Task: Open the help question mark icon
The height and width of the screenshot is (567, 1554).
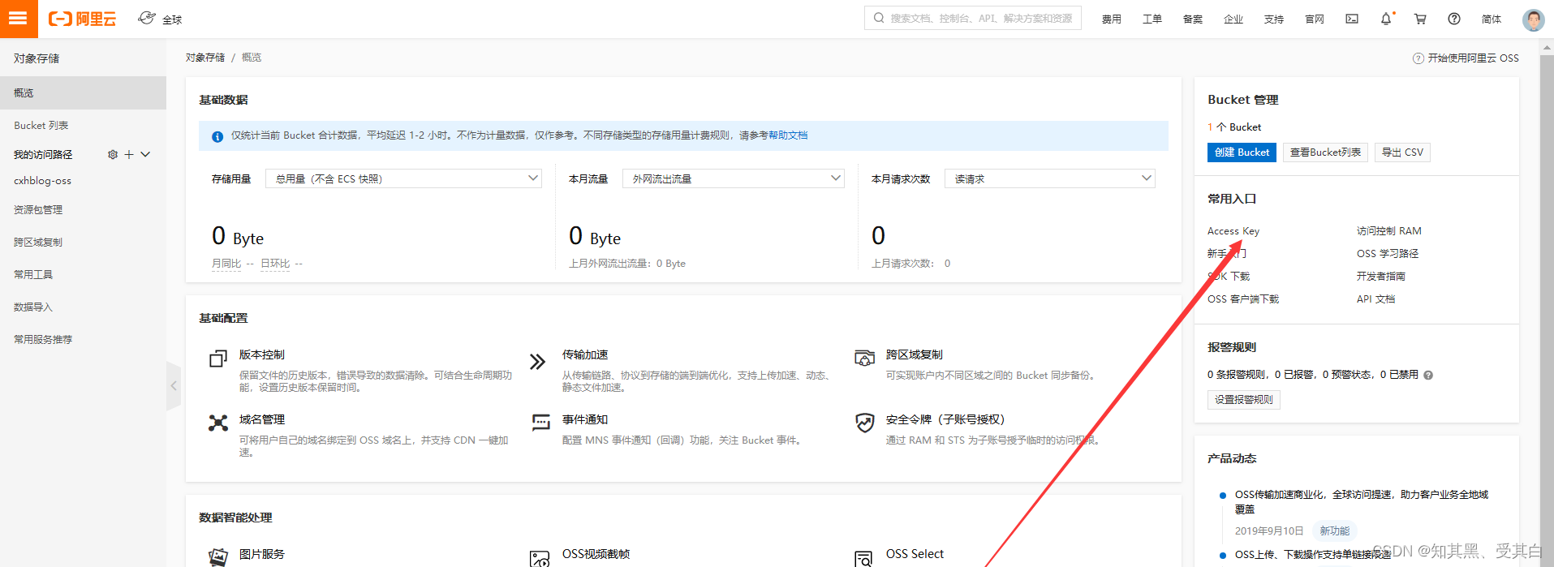Action: (x=1454, y=19)
